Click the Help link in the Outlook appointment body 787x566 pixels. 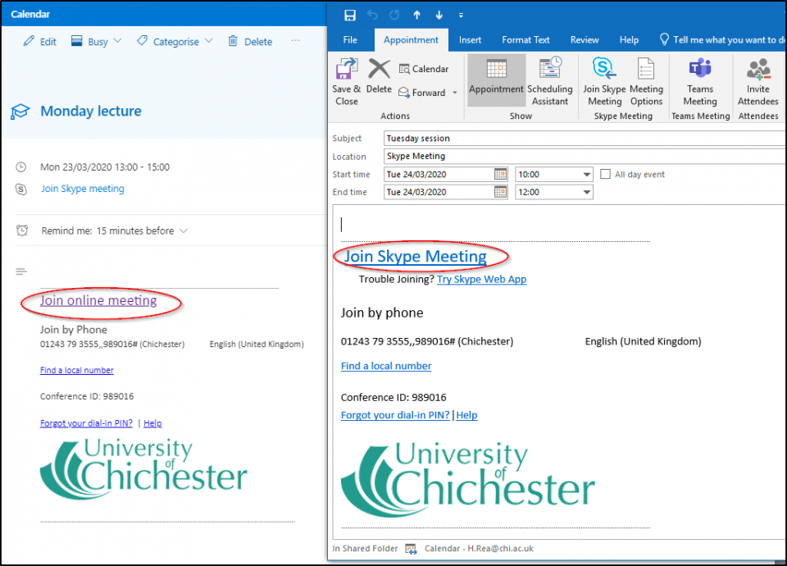(466, 415)
